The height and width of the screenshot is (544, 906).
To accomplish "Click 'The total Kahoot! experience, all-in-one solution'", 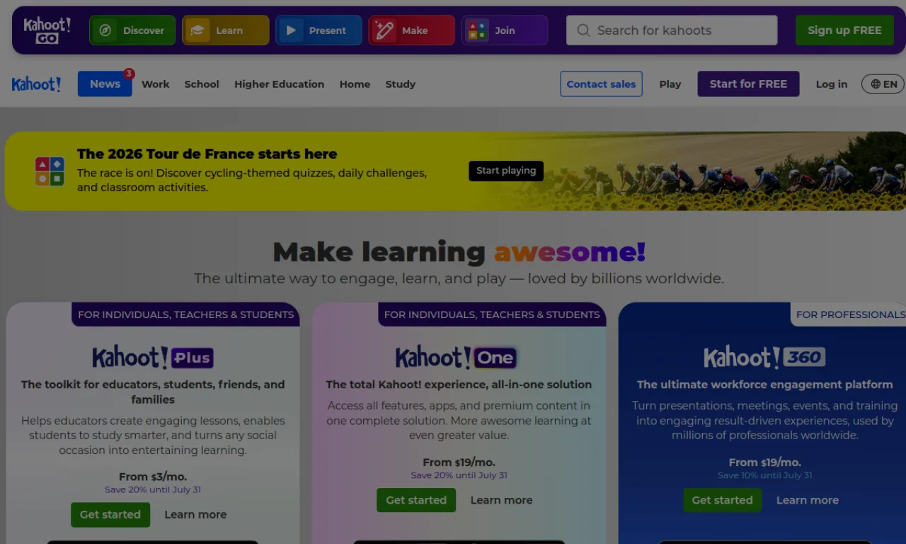I will pyautogui.click(x=459, y=385).
